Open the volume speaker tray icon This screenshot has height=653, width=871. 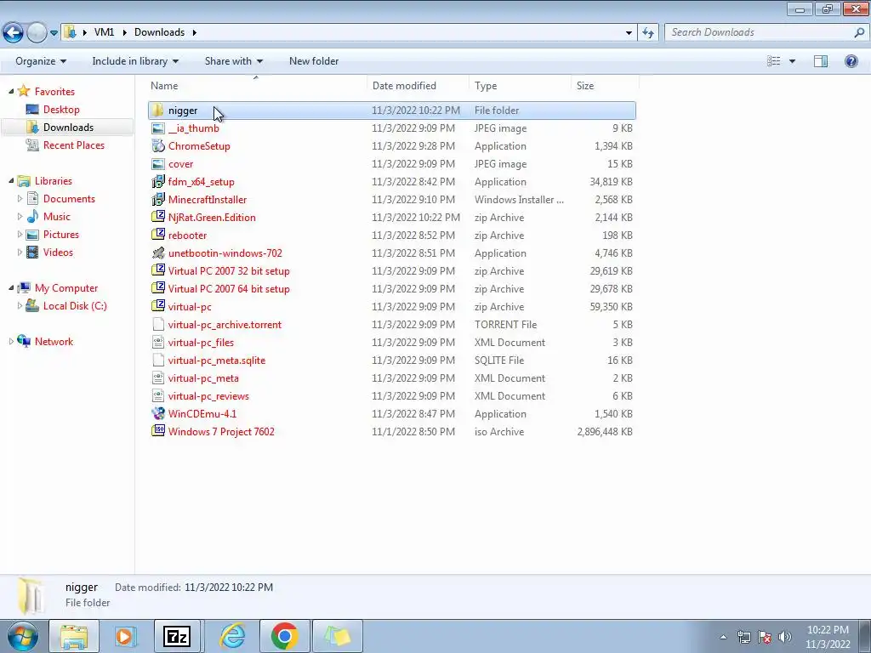(x=785, y=637)
